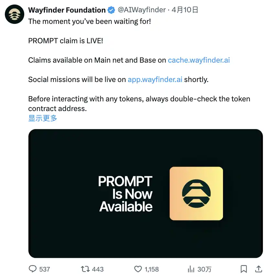Open the 4月10日 post date link

[185, 10]
